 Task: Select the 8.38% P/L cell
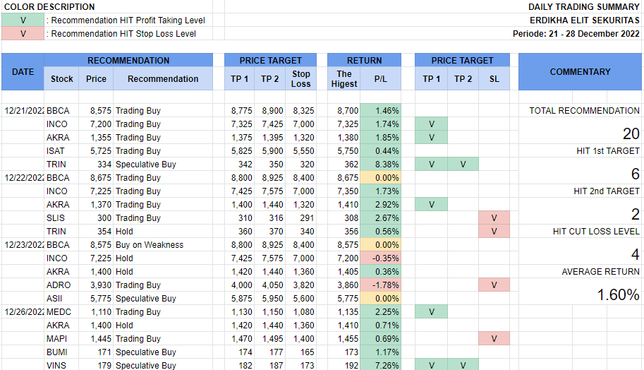[381, 165]
